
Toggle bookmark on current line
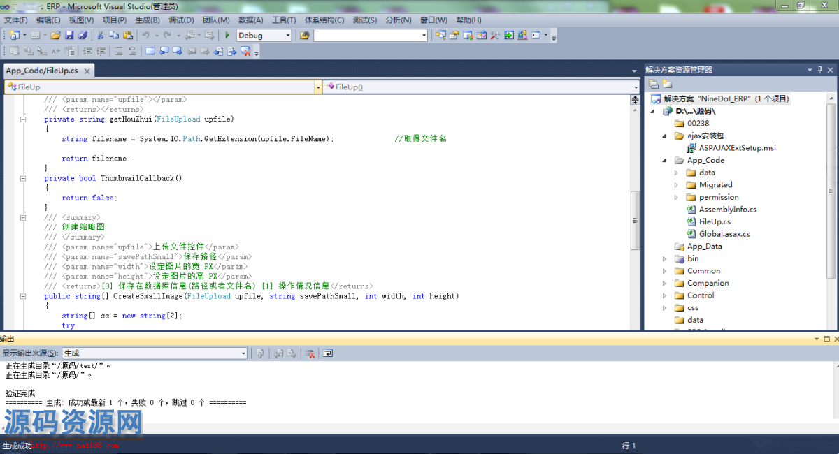[150, 51]
